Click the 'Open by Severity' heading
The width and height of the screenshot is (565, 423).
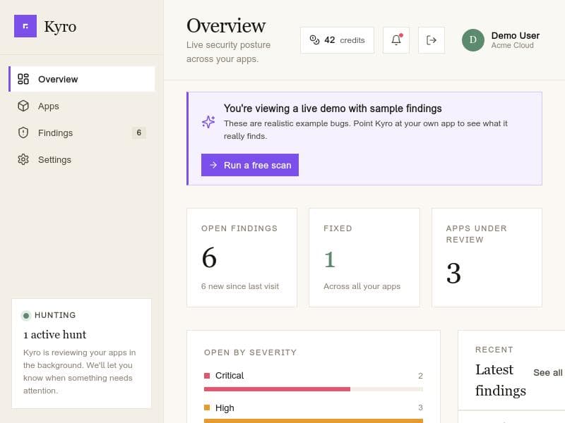pos(251,352)
